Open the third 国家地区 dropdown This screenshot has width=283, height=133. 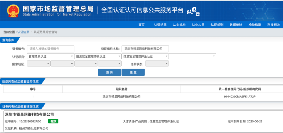coord(86,64)
